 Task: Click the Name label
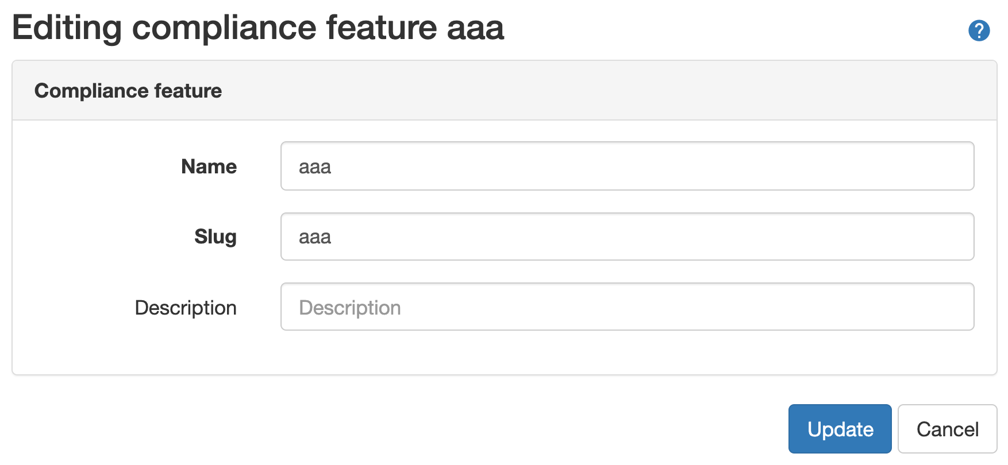click(x=208, y=166)
